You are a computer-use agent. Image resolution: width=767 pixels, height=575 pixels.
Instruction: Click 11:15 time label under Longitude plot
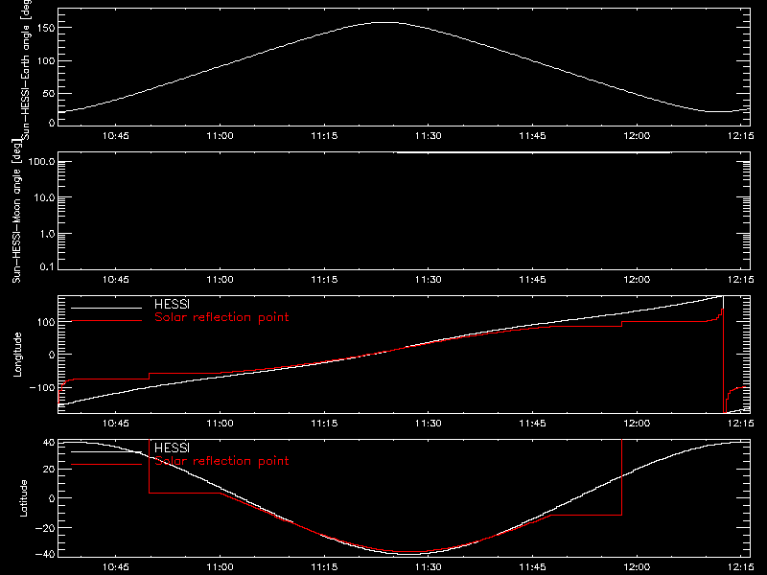(x=324, y=424)
